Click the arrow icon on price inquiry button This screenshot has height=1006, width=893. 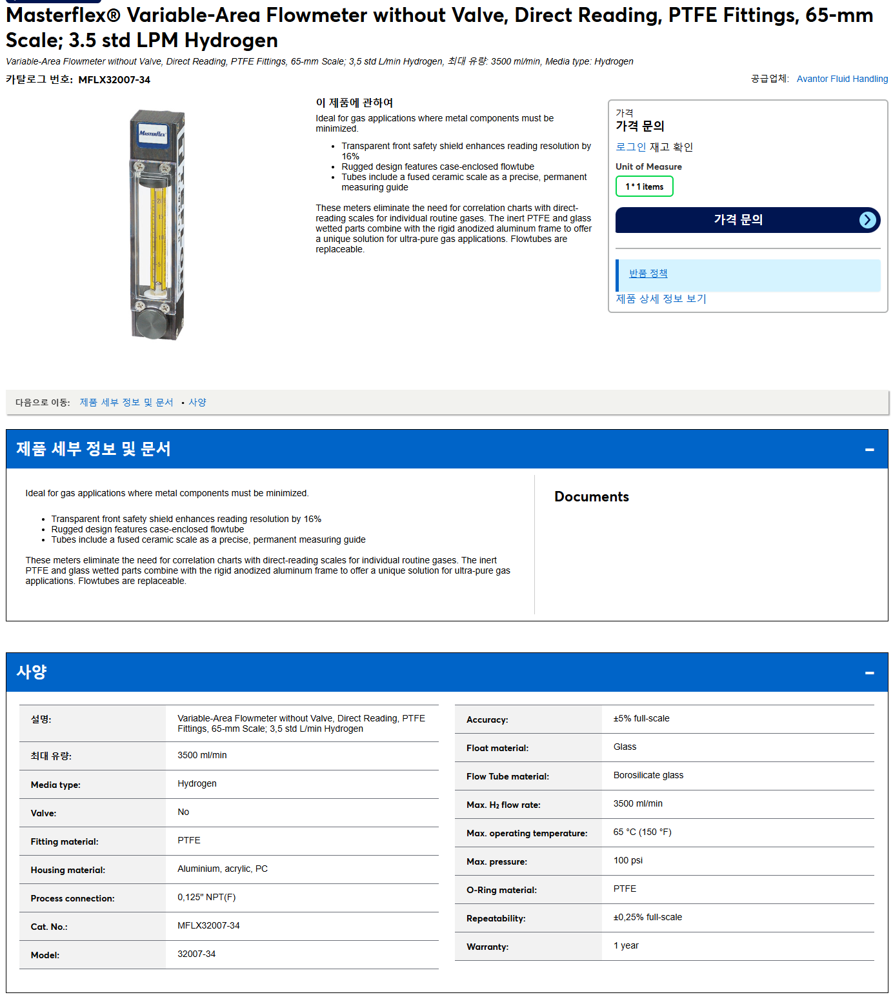868,220
